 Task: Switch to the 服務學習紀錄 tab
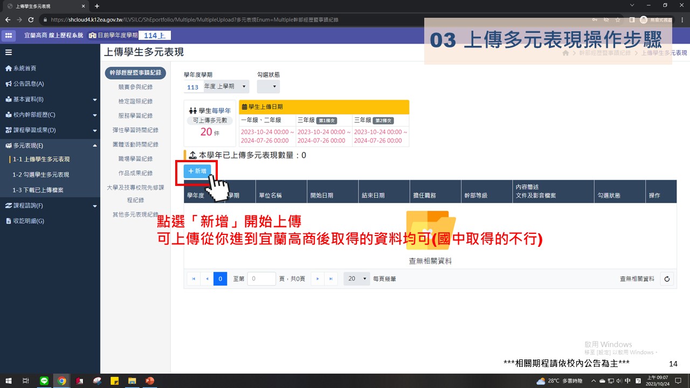(135, 116)
